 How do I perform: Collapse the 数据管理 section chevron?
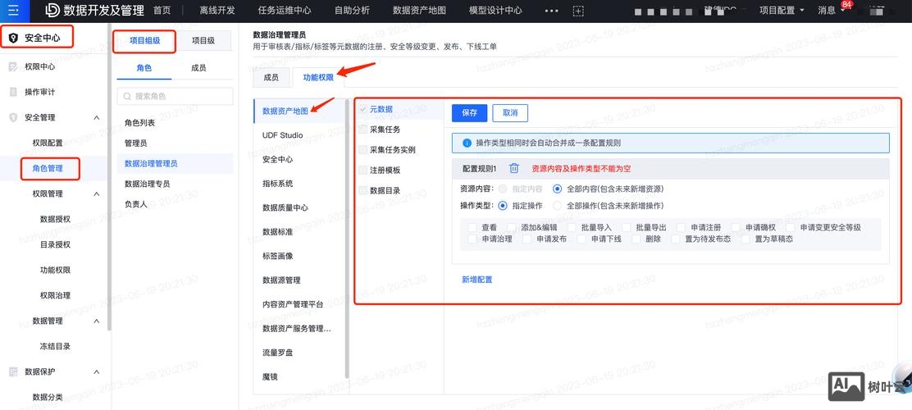tap(97, 321)
